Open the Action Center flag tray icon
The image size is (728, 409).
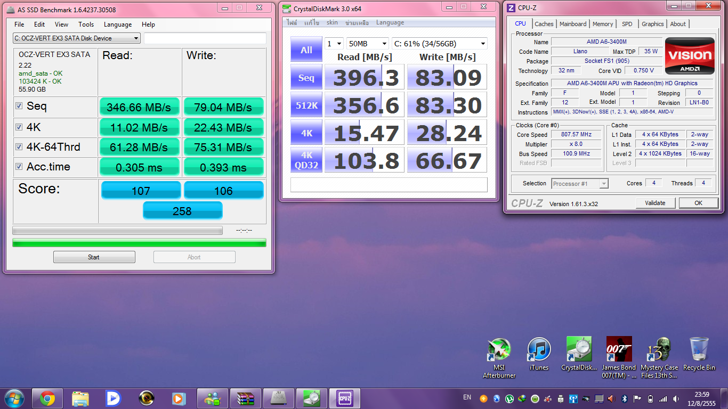[x=637, y=398]
